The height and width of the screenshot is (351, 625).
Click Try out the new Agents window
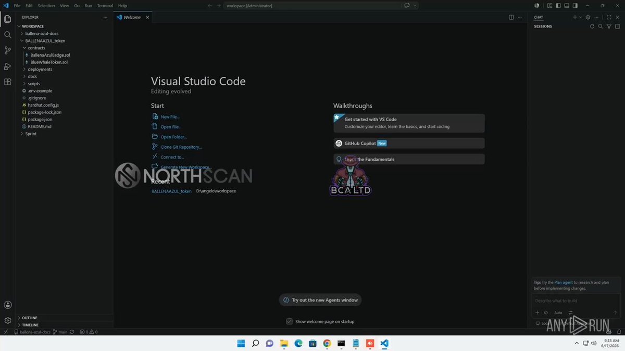pyautogui.click(x=320, y=300)
